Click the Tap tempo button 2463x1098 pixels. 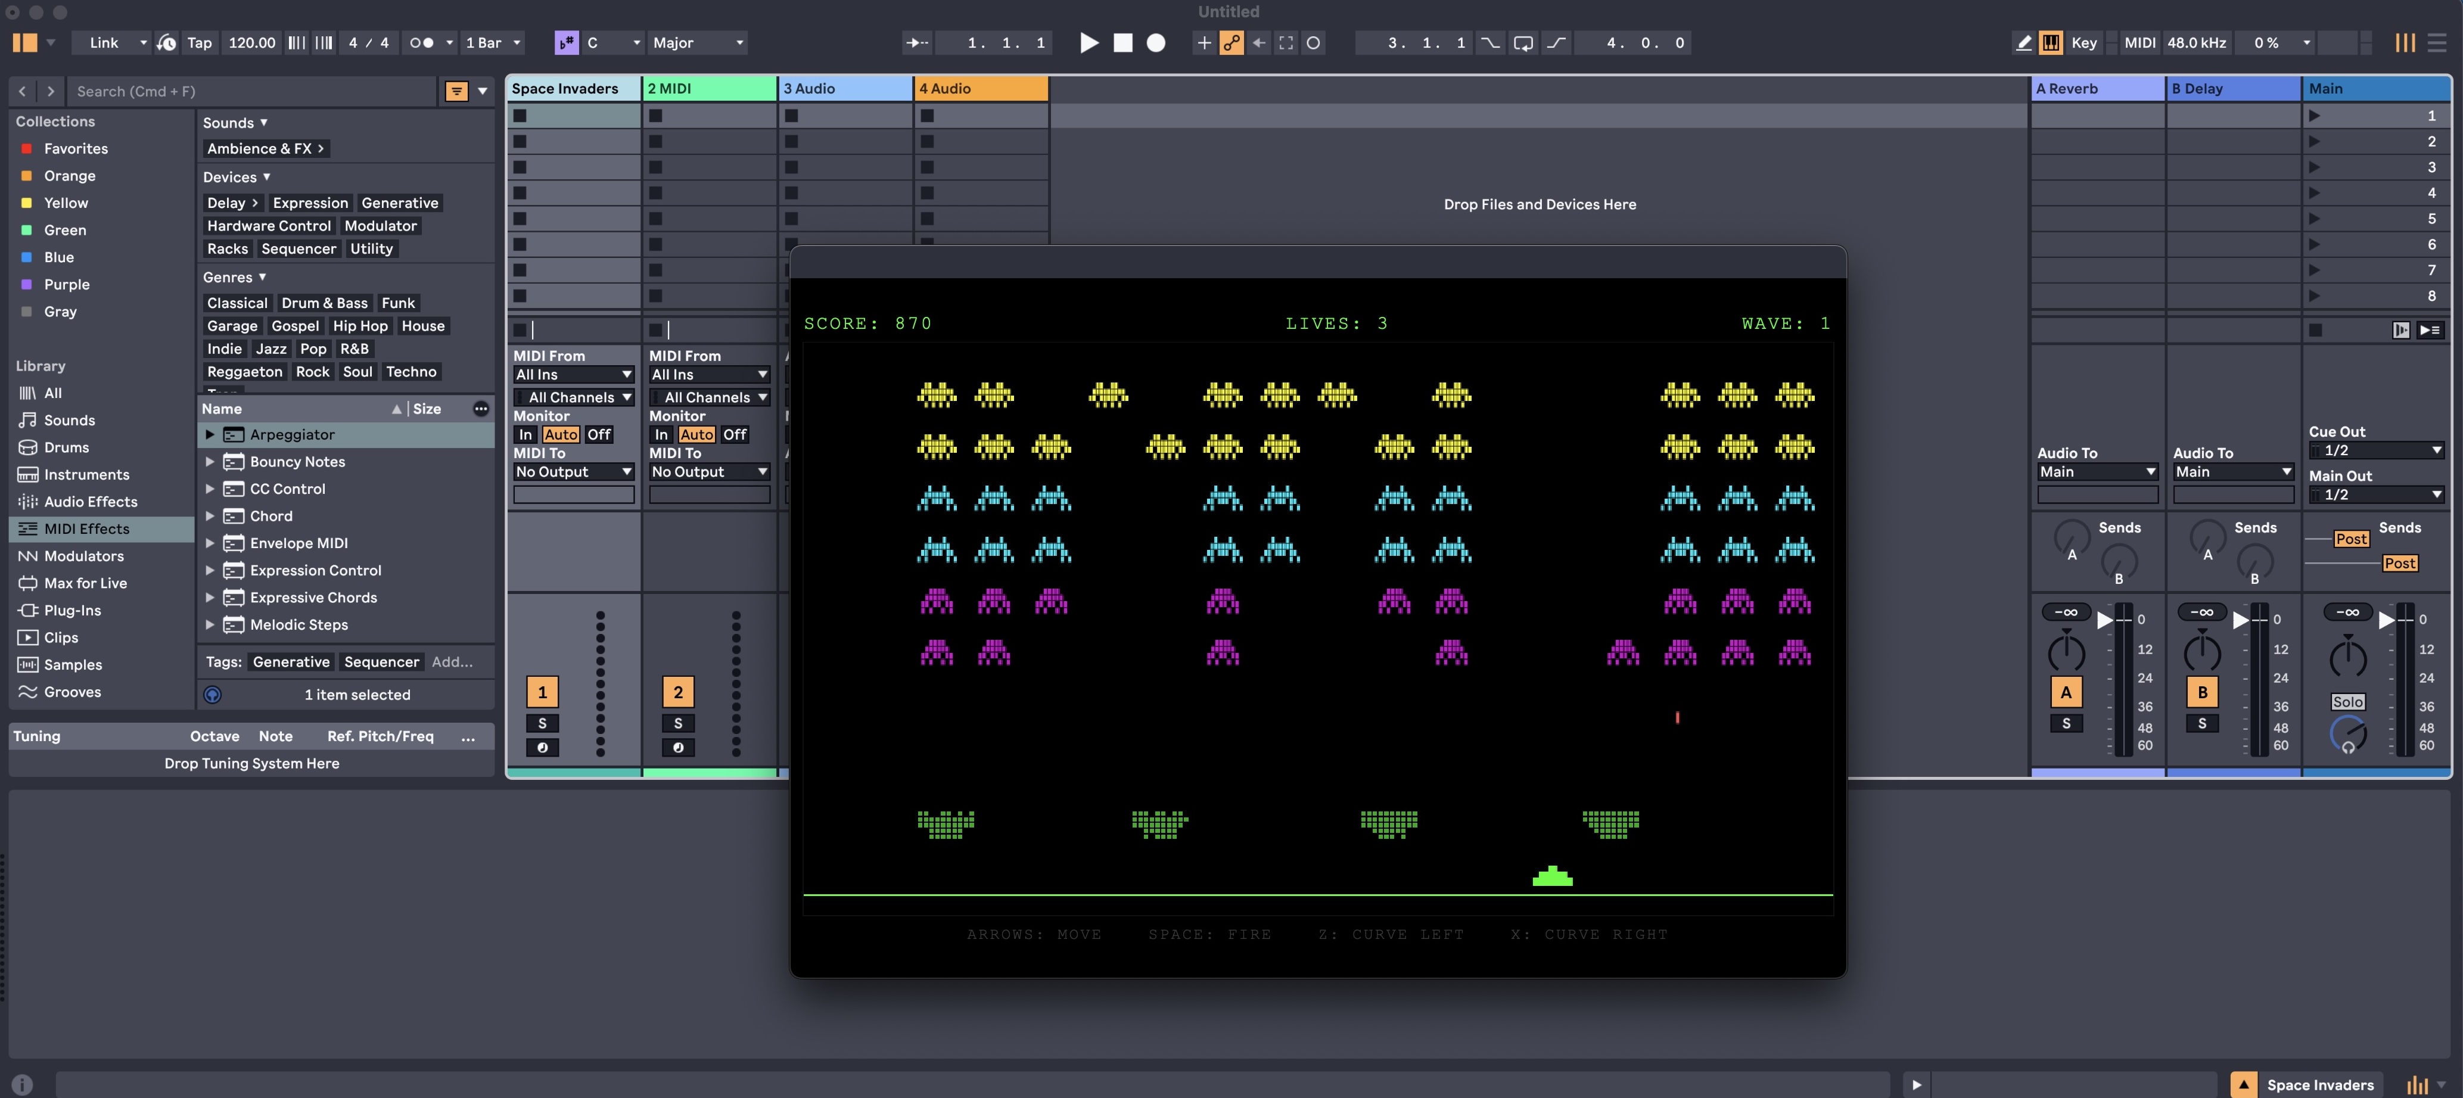199,43
